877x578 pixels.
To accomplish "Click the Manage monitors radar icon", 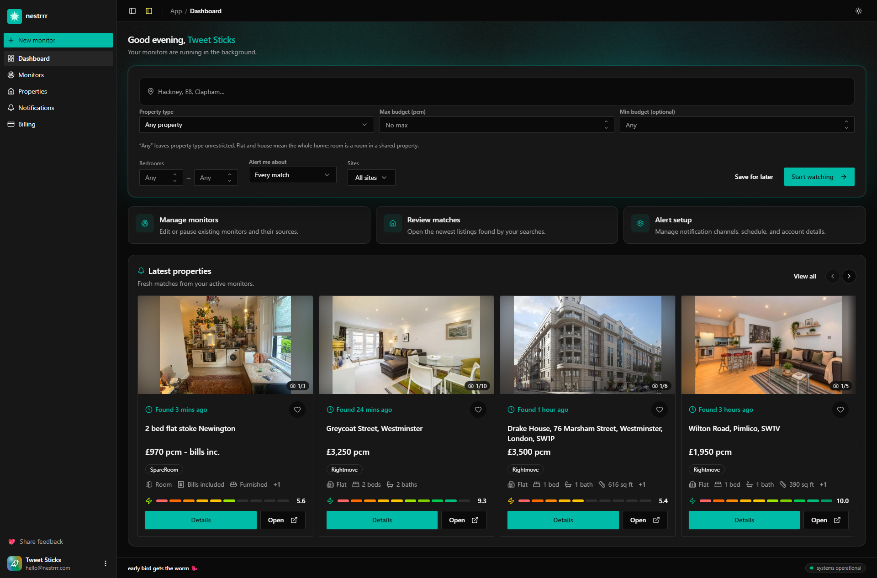I will click(145, 223).
